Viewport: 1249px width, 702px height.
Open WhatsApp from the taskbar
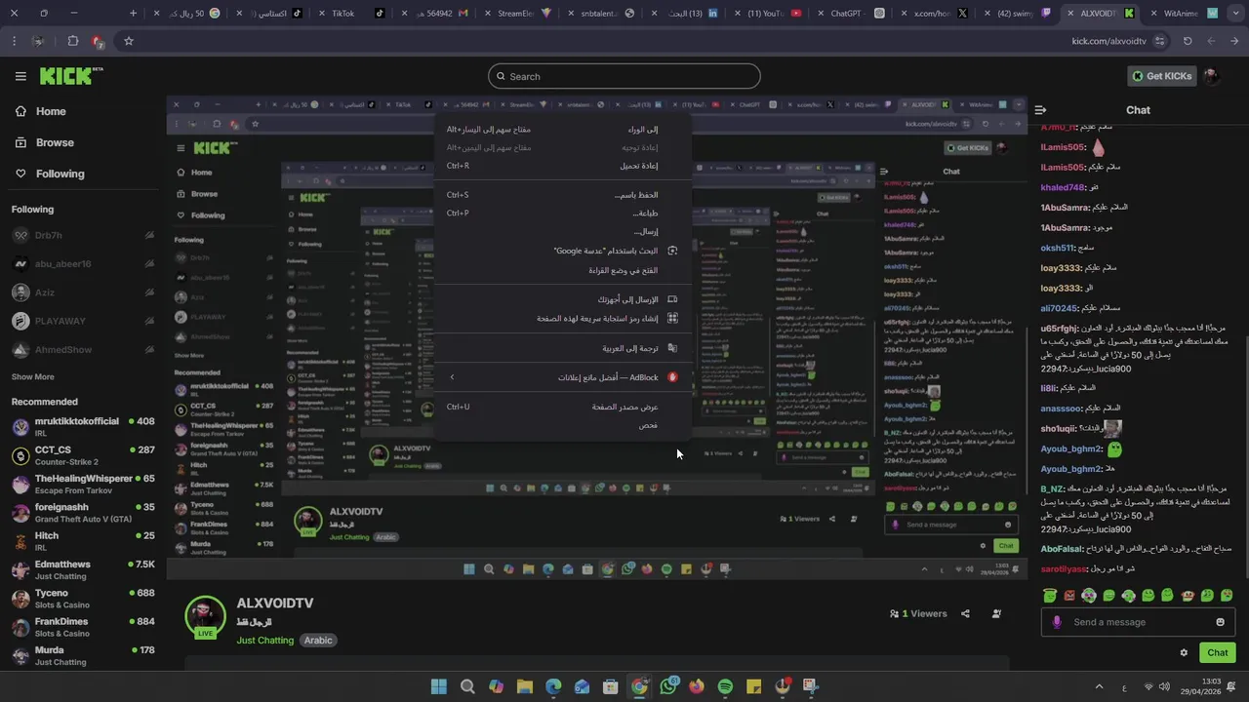click(x=668, y=687)
